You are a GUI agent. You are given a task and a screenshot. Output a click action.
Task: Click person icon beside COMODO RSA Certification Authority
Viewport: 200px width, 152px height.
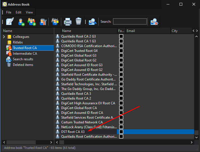58,46
